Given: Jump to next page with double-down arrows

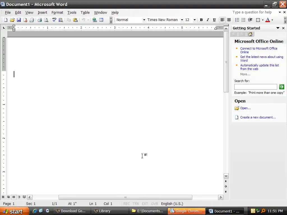Looking at the screenshot, I should pos(226,191).
